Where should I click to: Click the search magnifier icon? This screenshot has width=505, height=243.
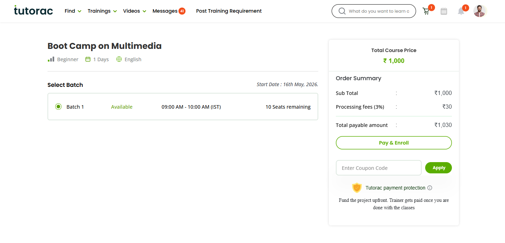[x=342, y=11]
